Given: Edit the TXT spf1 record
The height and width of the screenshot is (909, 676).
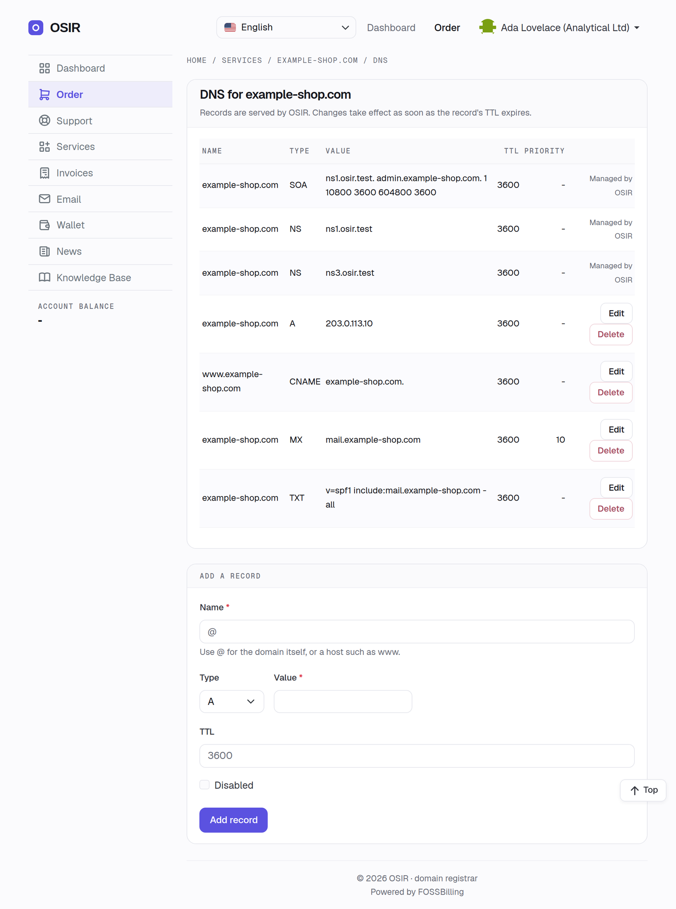Looking at the screenshot, I should point(616,488).
